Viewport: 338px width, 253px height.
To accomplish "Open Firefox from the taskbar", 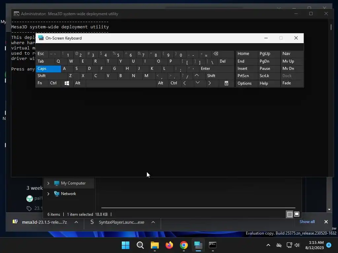I will coord(169,245).
